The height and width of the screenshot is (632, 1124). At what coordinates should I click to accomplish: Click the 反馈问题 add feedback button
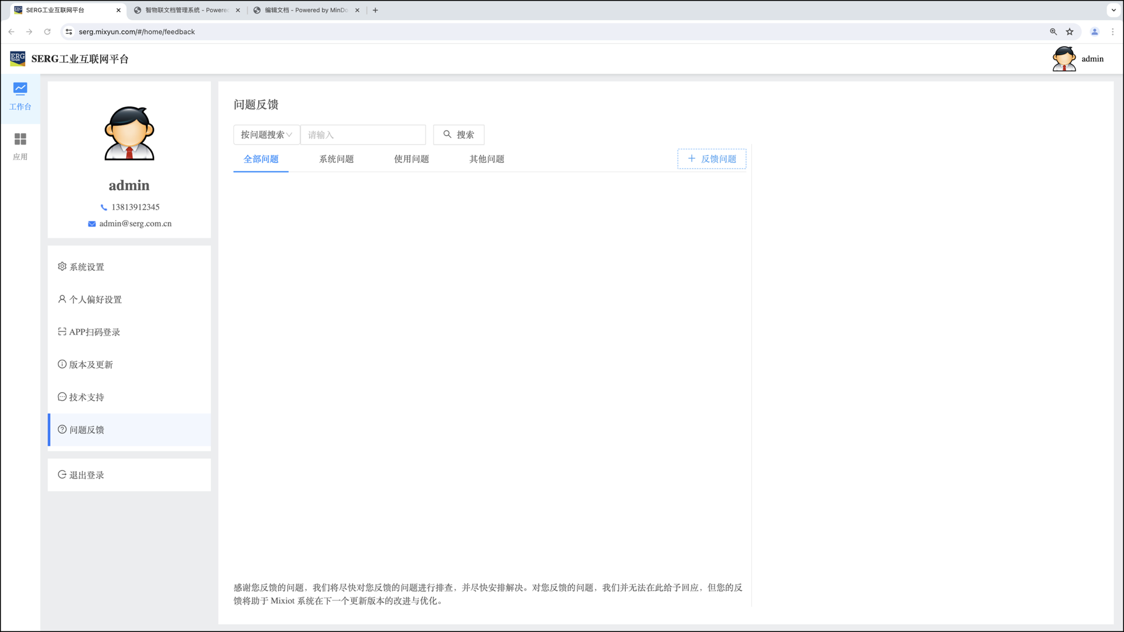[711, 159]
